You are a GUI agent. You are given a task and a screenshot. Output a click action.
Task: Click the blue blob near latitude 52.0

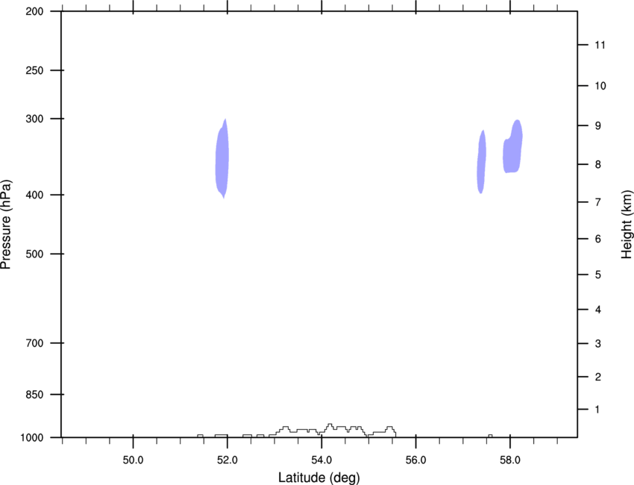[222, 159]
